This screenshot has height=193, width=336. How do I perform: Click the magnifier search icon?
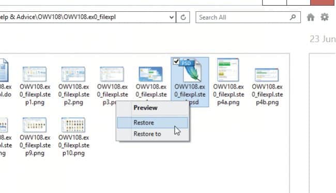[x=293, y=17]
